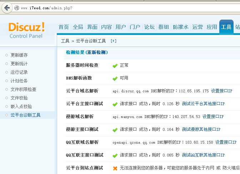Click the QQ互联域名解析 row label
The height and width of the screenshot is (174, 240).
click(82, 142)
